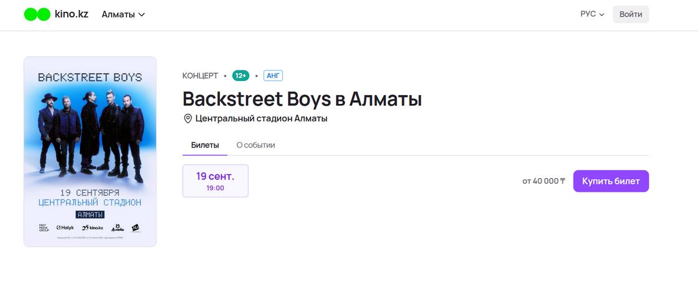Click the КОНЦЕРТ category label
This screenshot has width=698, height=287.
click(x=200, y=76)
